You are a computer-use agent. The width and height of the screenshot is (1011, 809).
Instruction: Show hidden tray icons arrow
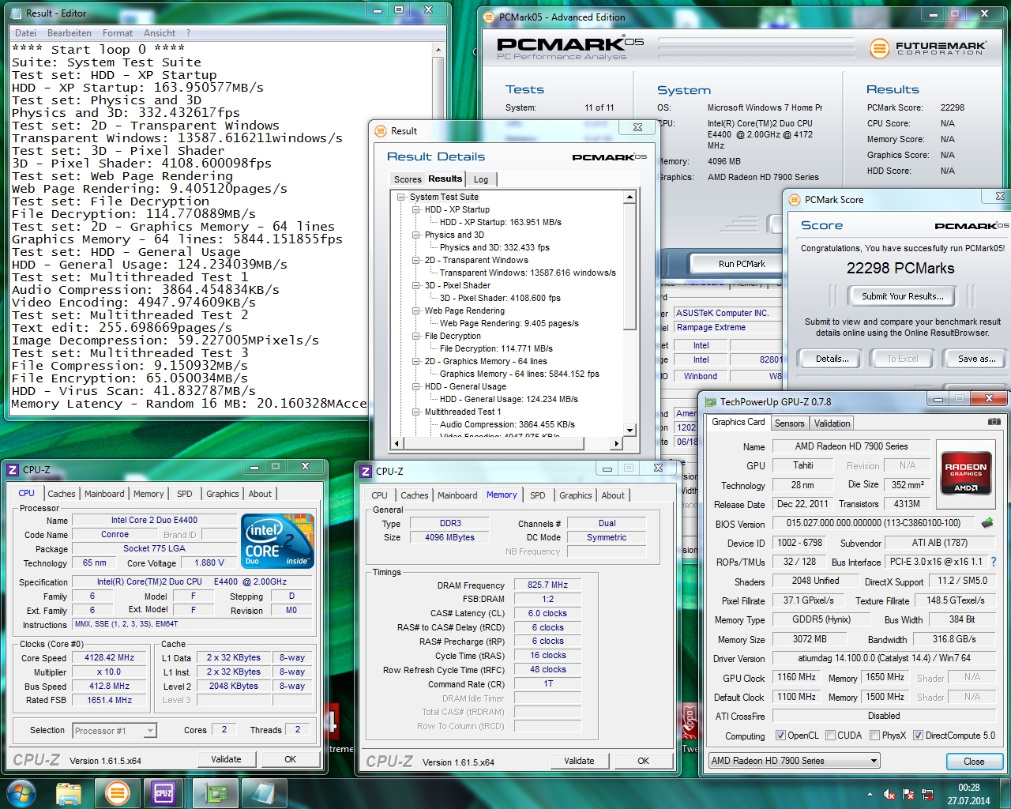coord(870,794)
